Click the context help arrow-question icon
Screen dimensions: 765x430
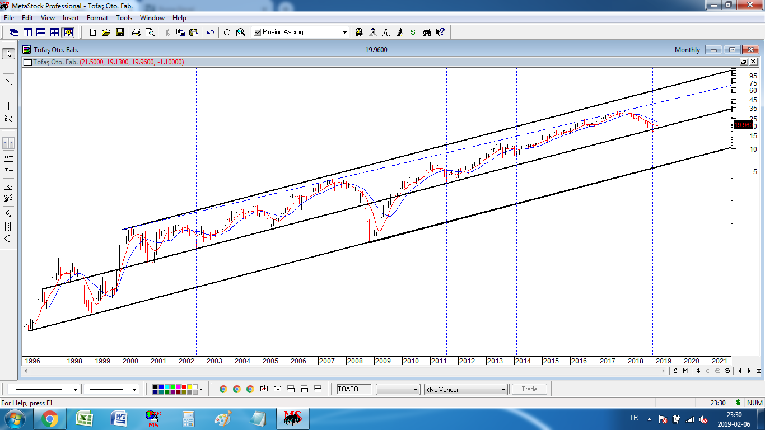[x=440, y=32]
